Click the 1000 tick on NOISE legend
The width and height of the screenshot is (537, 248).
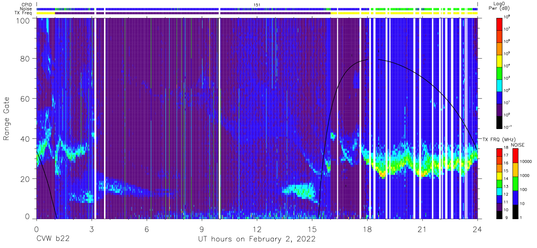click(x=525, y=175)
